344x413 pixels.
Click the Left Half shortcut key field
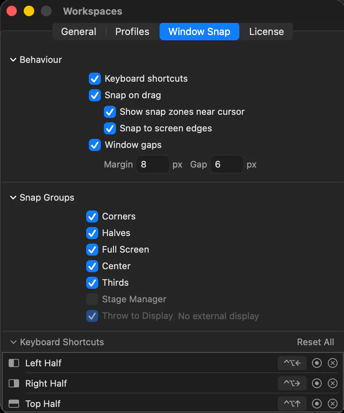point(292,363)
